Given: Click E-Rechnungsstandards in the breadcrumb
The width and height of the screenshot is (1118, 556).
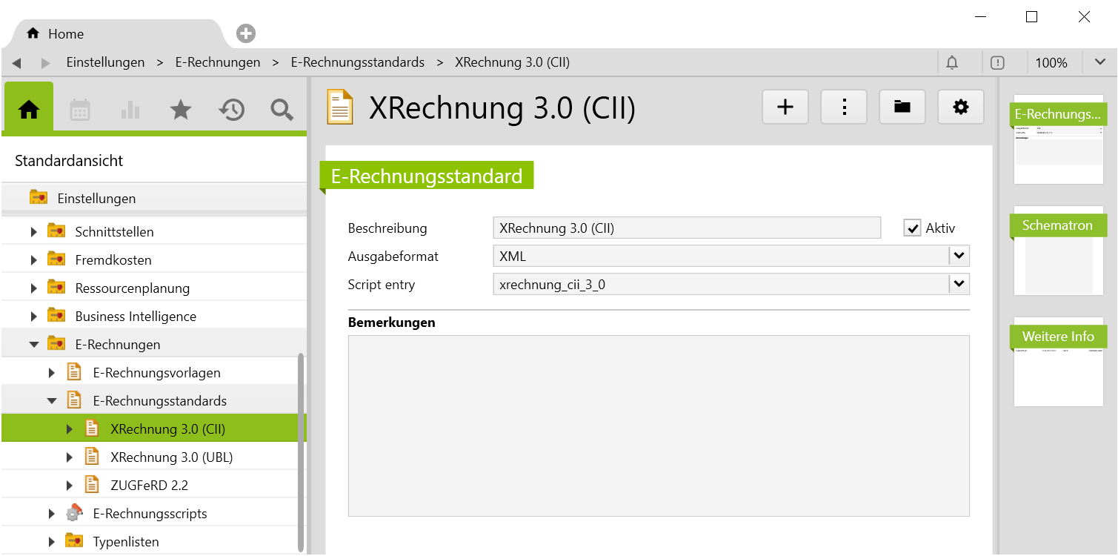Looking at the screenshot, I should click(x=357, y=63).
